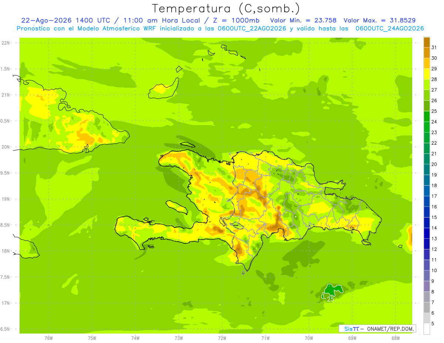
Task: Pick the legend color between 28 and 29
Action: pyautogui.click(x=427, y=74)
